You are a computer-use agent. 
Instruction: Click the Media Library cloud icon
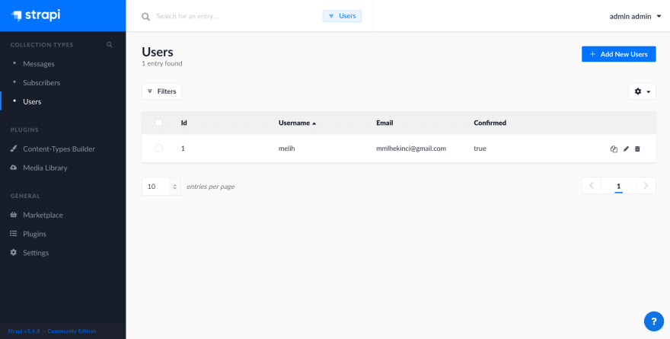pyautogui.click(x=14, y=168)
